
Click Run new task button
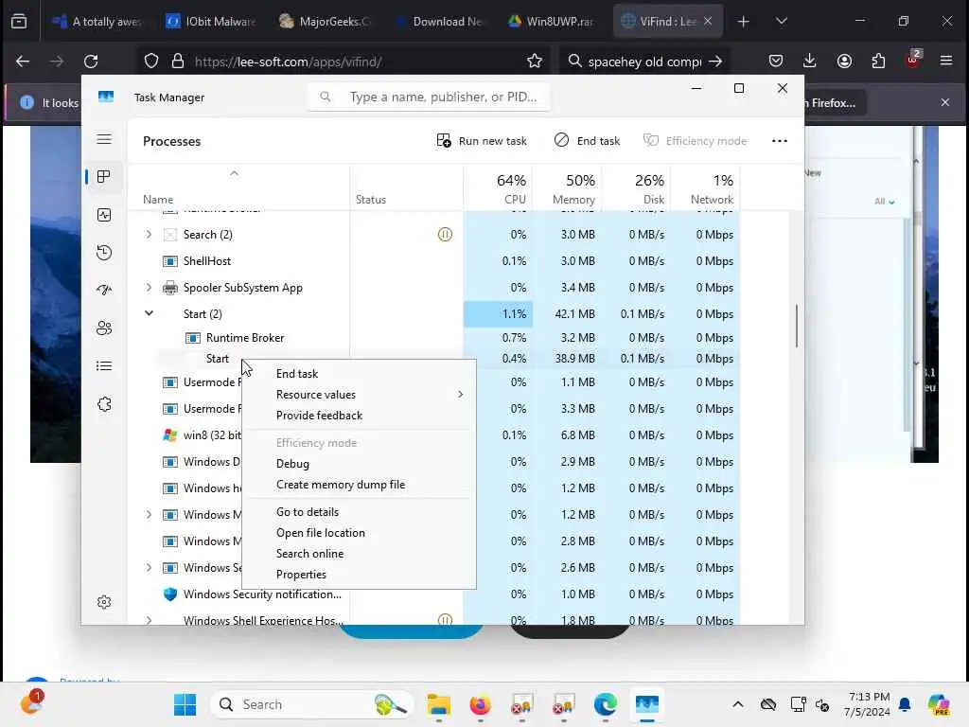click(x=482, y=141)
